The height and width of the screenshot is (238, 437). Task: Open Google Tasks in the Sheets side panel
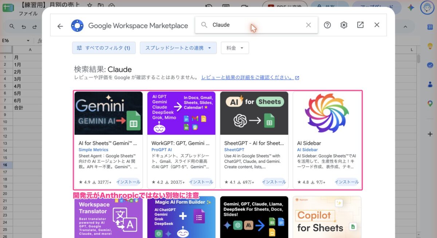430,65
